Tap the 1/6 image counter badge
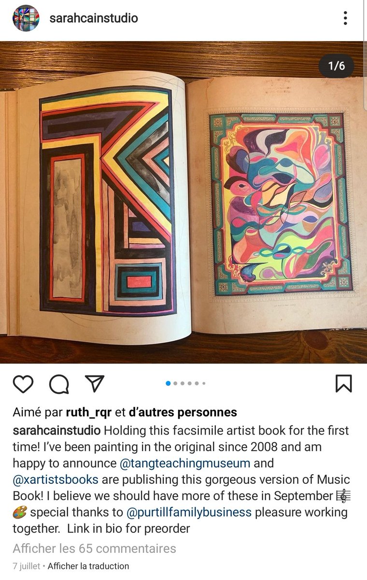Screen dimensions: 367x580 coord(337,66)
